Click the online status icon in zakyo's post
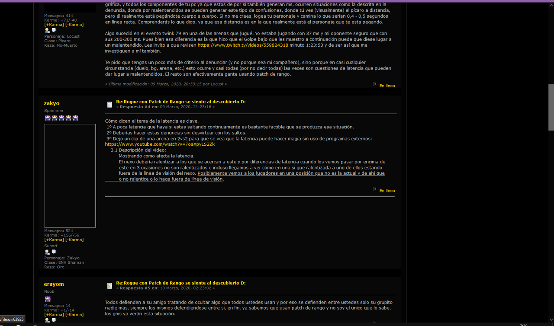 (374, 189)
